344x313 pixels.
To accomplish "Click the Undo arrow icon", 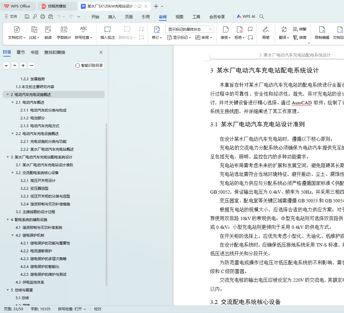I will click(x=59, y=17).
